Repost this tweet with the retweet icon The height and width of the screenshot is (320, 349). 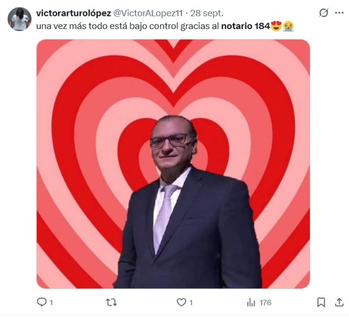pos(111,302)
